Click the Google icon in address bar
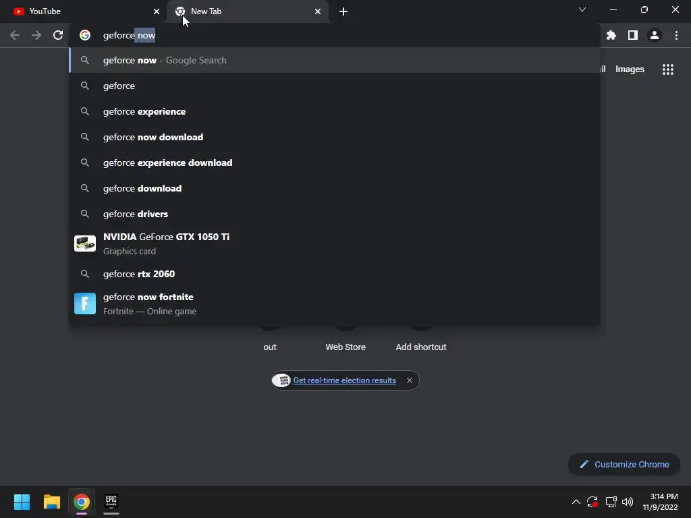This screenshot has height=518, width=691. 85,35
